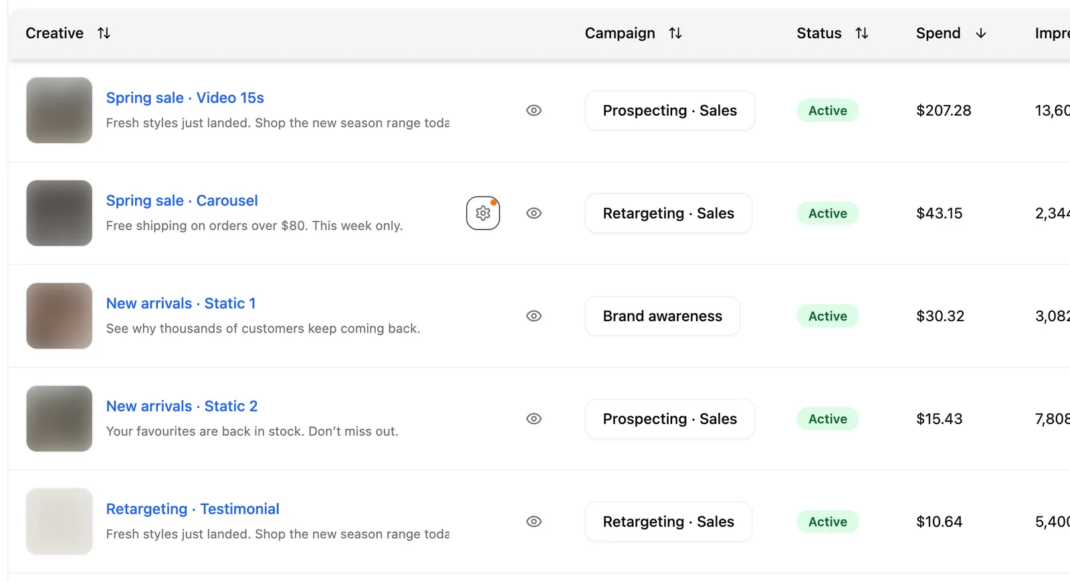Preview Spring sale Carousel with eye icon

tap(534, 213)
